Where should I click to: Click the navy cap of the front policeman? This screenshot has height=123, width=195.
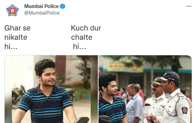click(171, 77)
